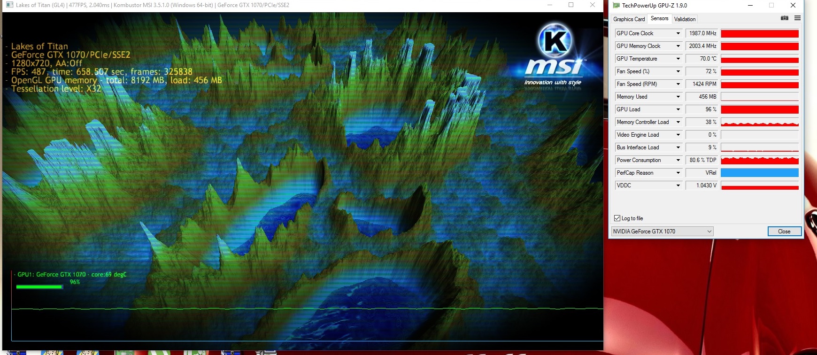Maximize the Kombustor window
This screenshot has height=355, width=817.
click(x=571, y=5)
